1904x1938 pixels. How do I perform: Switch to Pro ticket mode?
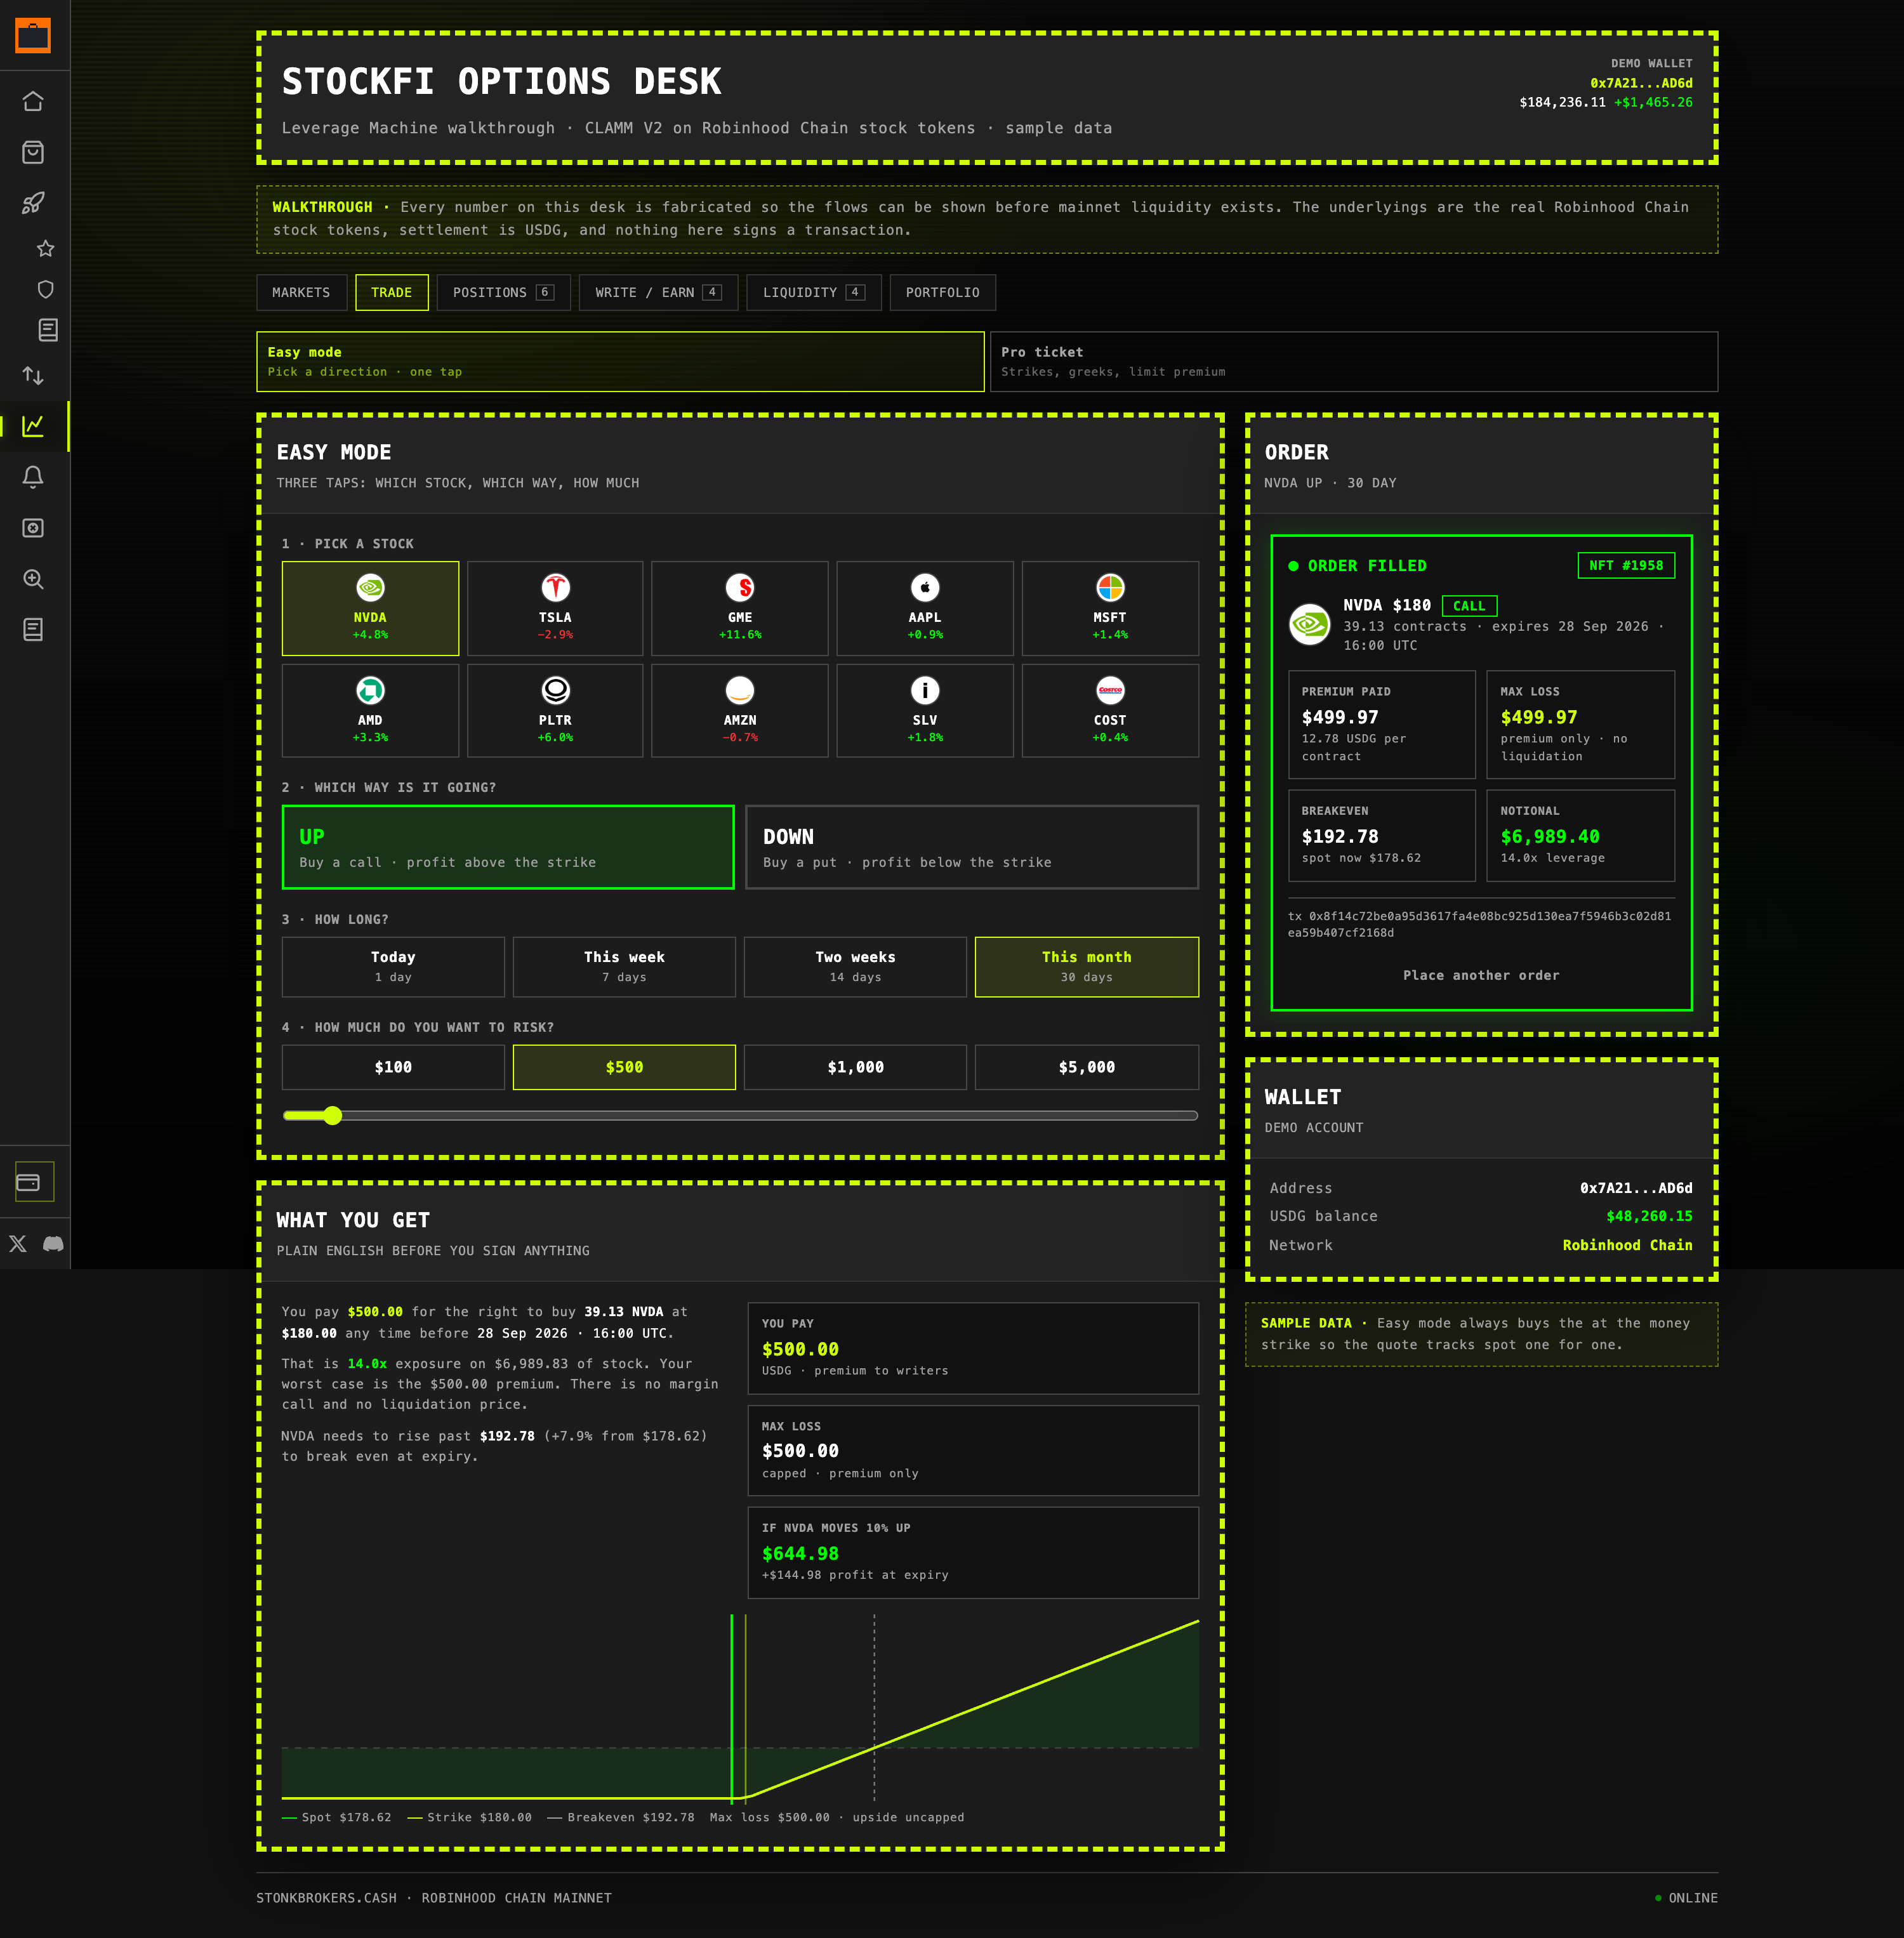(x=1354, y=362)
